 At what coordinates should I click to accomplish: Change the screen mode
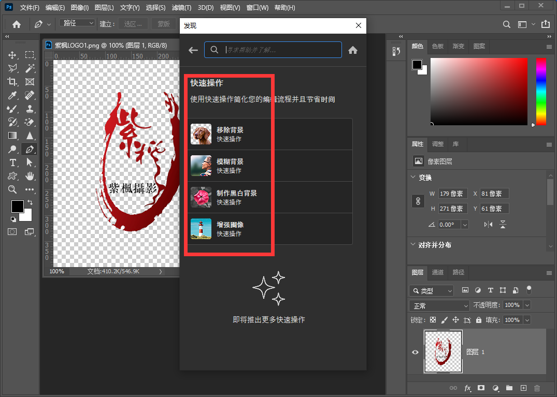pyautogui.click(x=30, y=232)
